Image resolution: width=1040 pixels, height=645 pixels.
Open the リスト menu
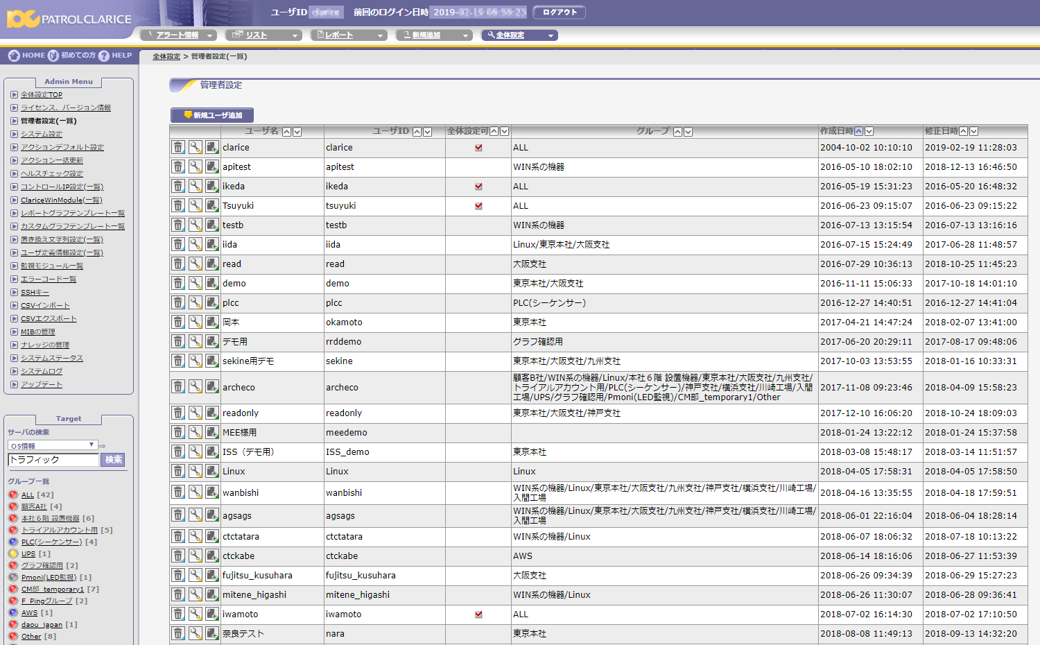click(x=263, y=35)
